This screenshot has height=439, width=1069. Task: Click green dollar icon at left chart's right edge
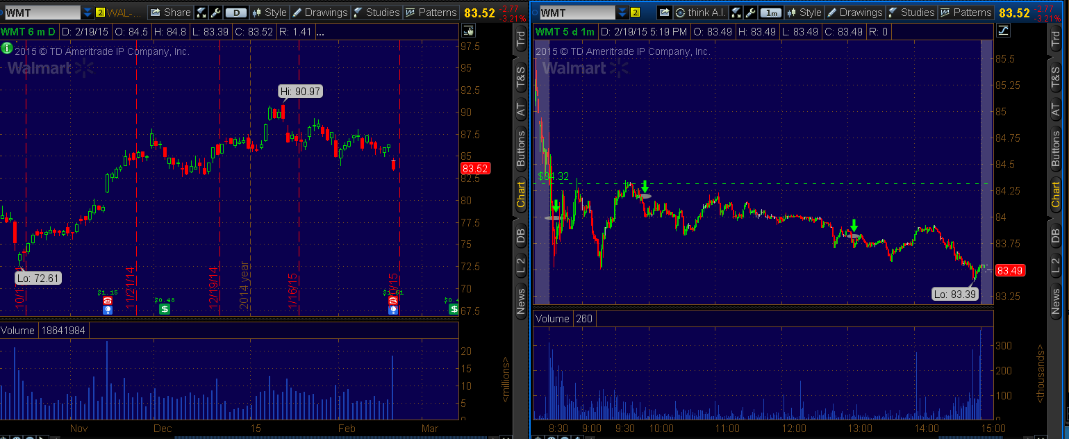454,309
